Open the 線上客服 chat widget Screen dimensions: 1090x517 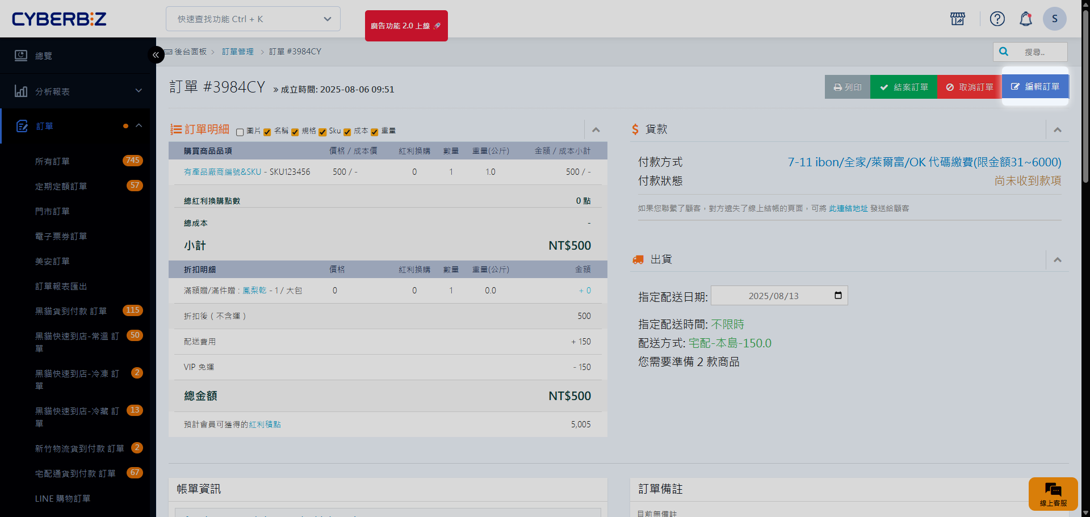tap(1053, 494)
